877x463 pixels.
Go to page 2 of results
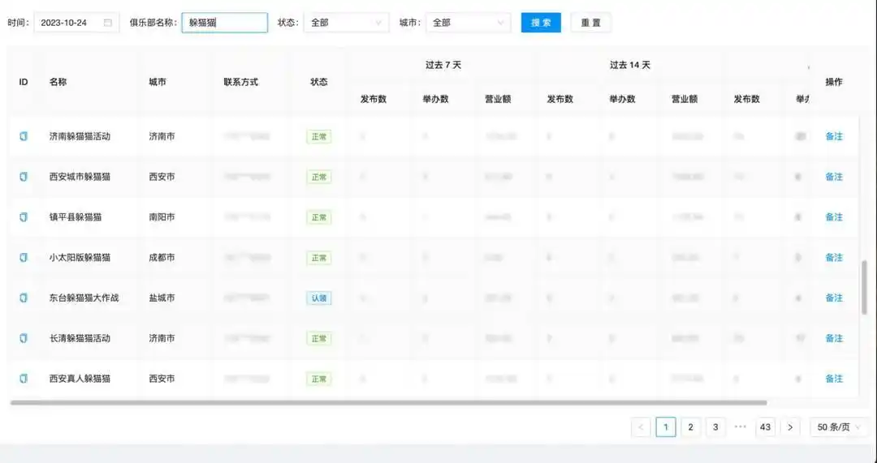[x=690, y=427]
